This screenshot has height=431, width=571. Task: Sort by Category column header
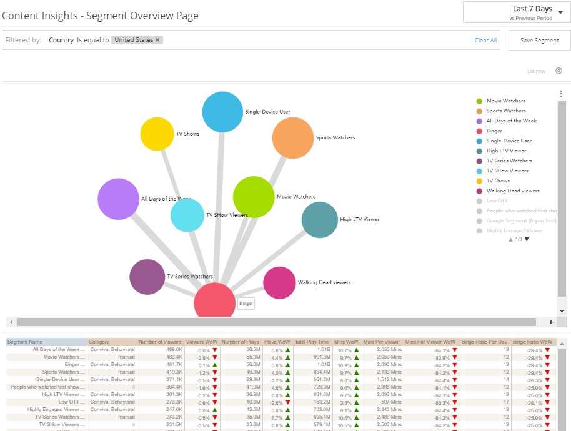(112, 342)
